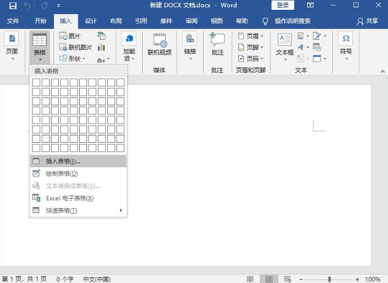The height and width of the screenshot is (283, 388).
Task: Toggle web layout view in status bar
Action: (287, 279)
